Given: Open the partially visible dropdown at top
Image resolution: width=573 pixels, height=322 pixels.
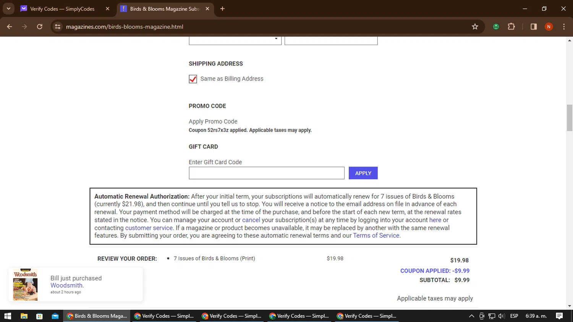Looking at the screenshot, I should 235,40.
